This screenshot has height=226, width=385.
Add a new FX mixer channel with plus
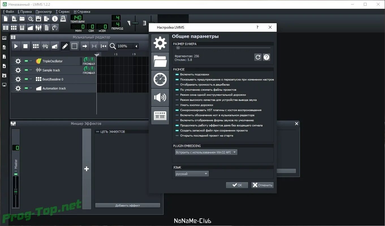[x=87, y=169]
